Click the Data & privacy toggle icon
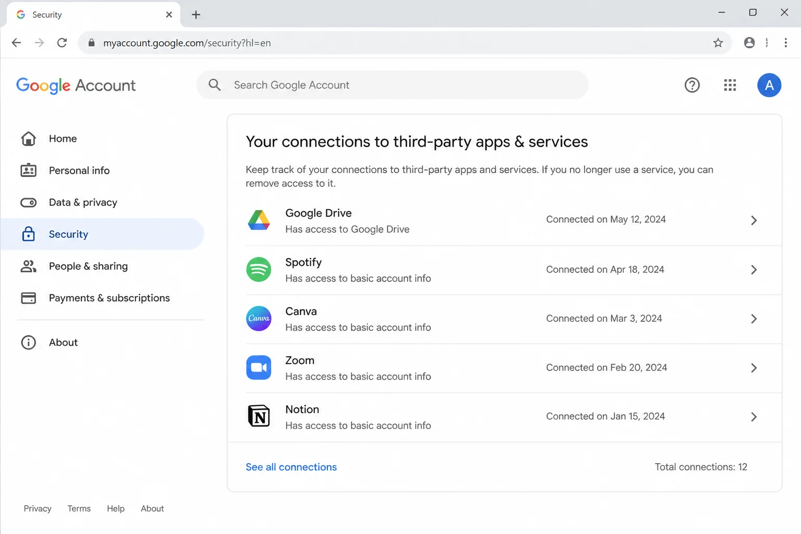Viewport: 801px width, 534px height. click(28, 202)
